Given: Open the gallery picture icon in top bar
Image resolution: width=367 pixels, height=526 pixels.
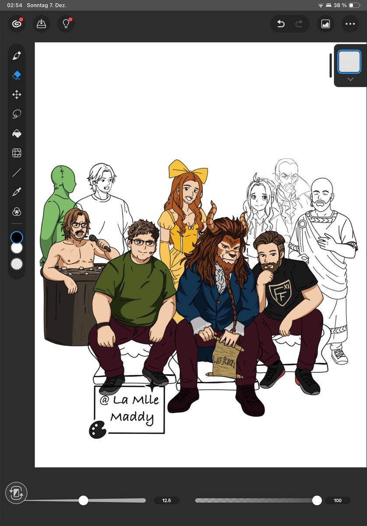Looking at the screenshot, I should [325, 24].
